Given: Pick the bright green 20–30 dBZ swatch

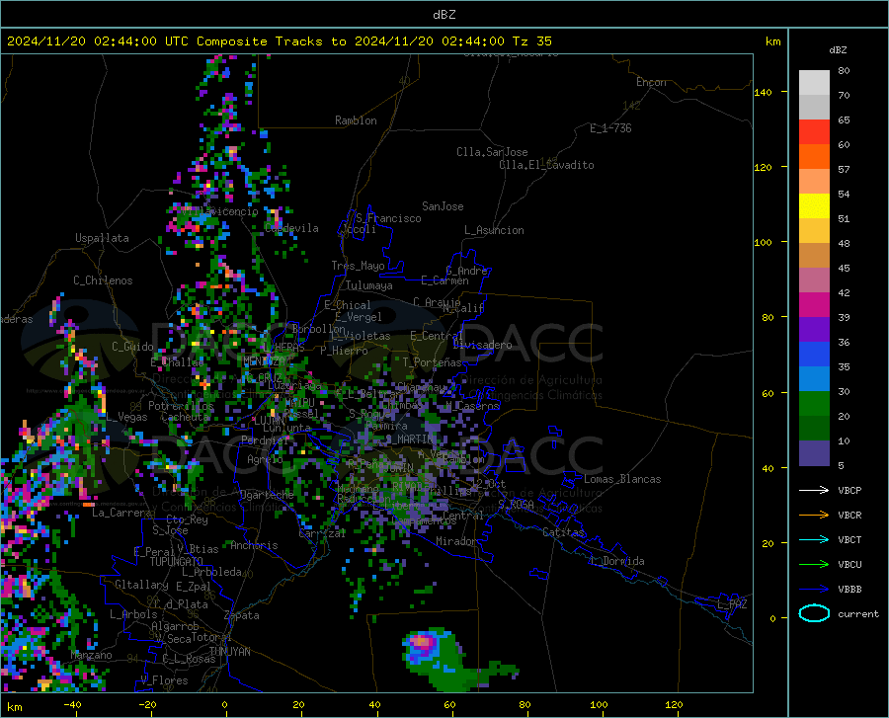Looking at the screenshot, I should 814,404.
